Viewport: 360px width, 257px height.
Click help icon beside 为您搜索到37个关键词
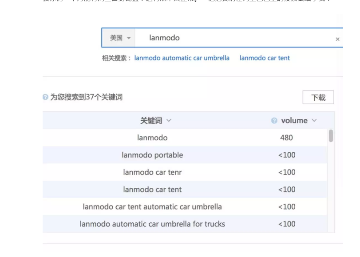[45, 97]
